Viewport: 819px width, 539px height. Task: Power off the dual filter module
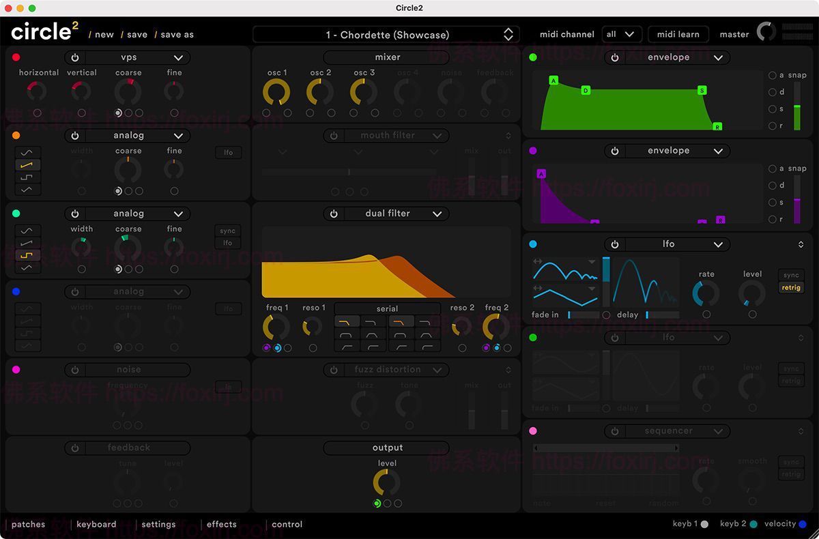[x=334, y=213]
